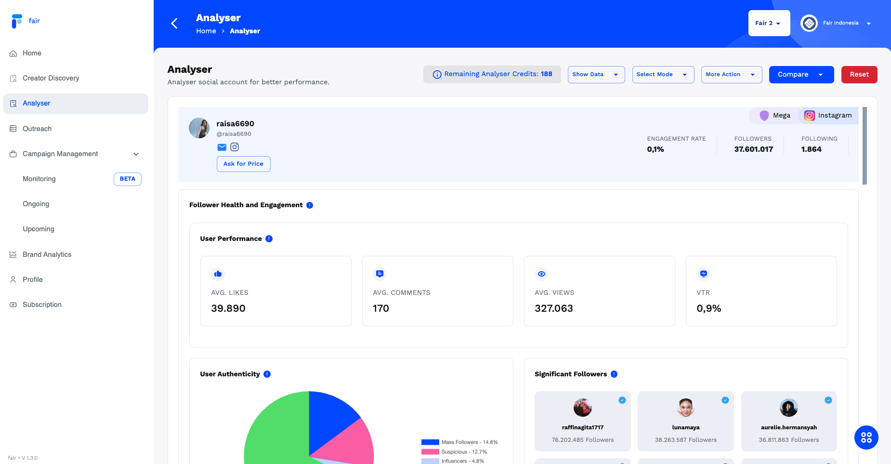
Task: Collapse the Campaign Management chevron
Action: point(136,154)
